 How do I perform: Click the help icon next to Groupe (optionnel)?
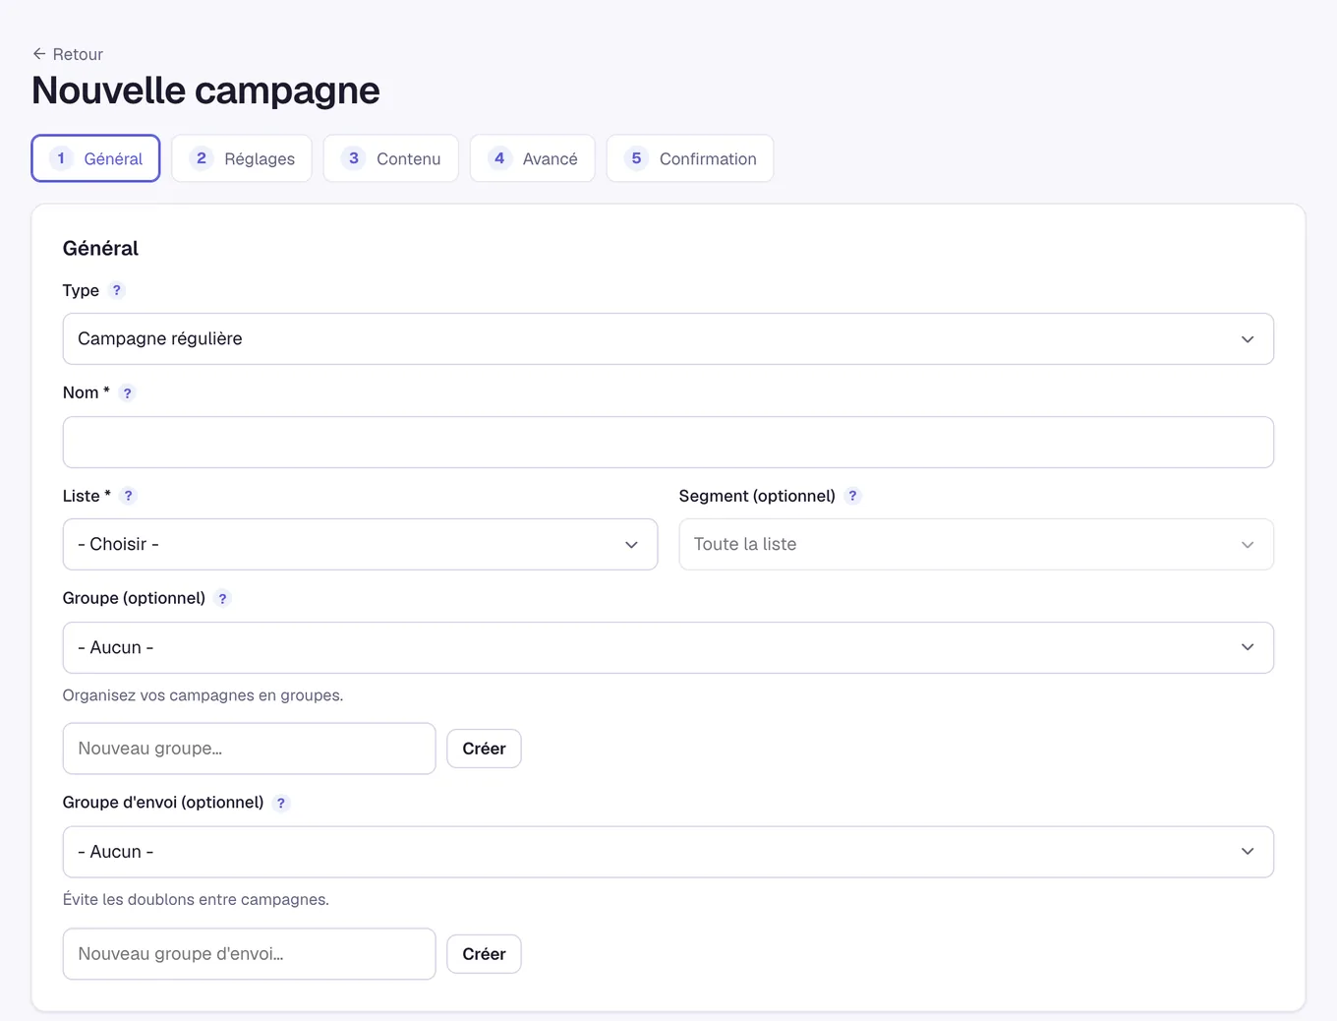pos(222,598)
